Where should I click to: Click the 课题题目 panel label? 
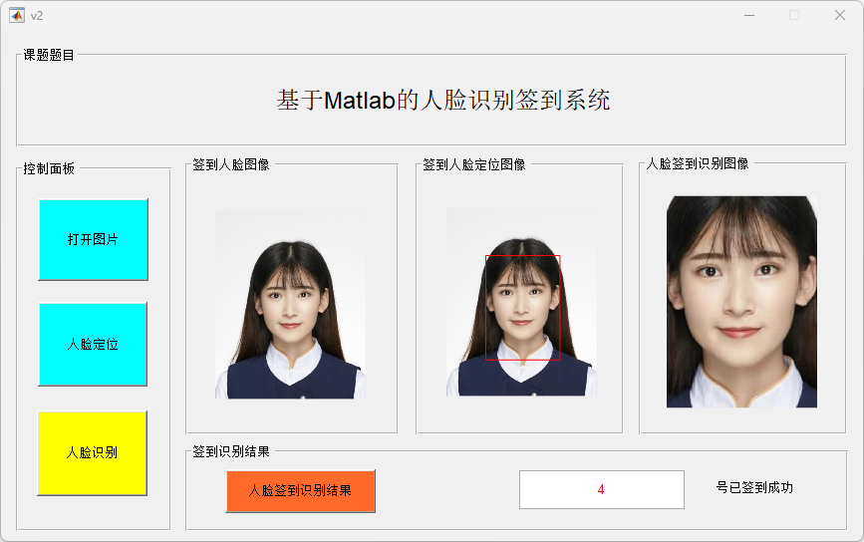pos(49,55)
